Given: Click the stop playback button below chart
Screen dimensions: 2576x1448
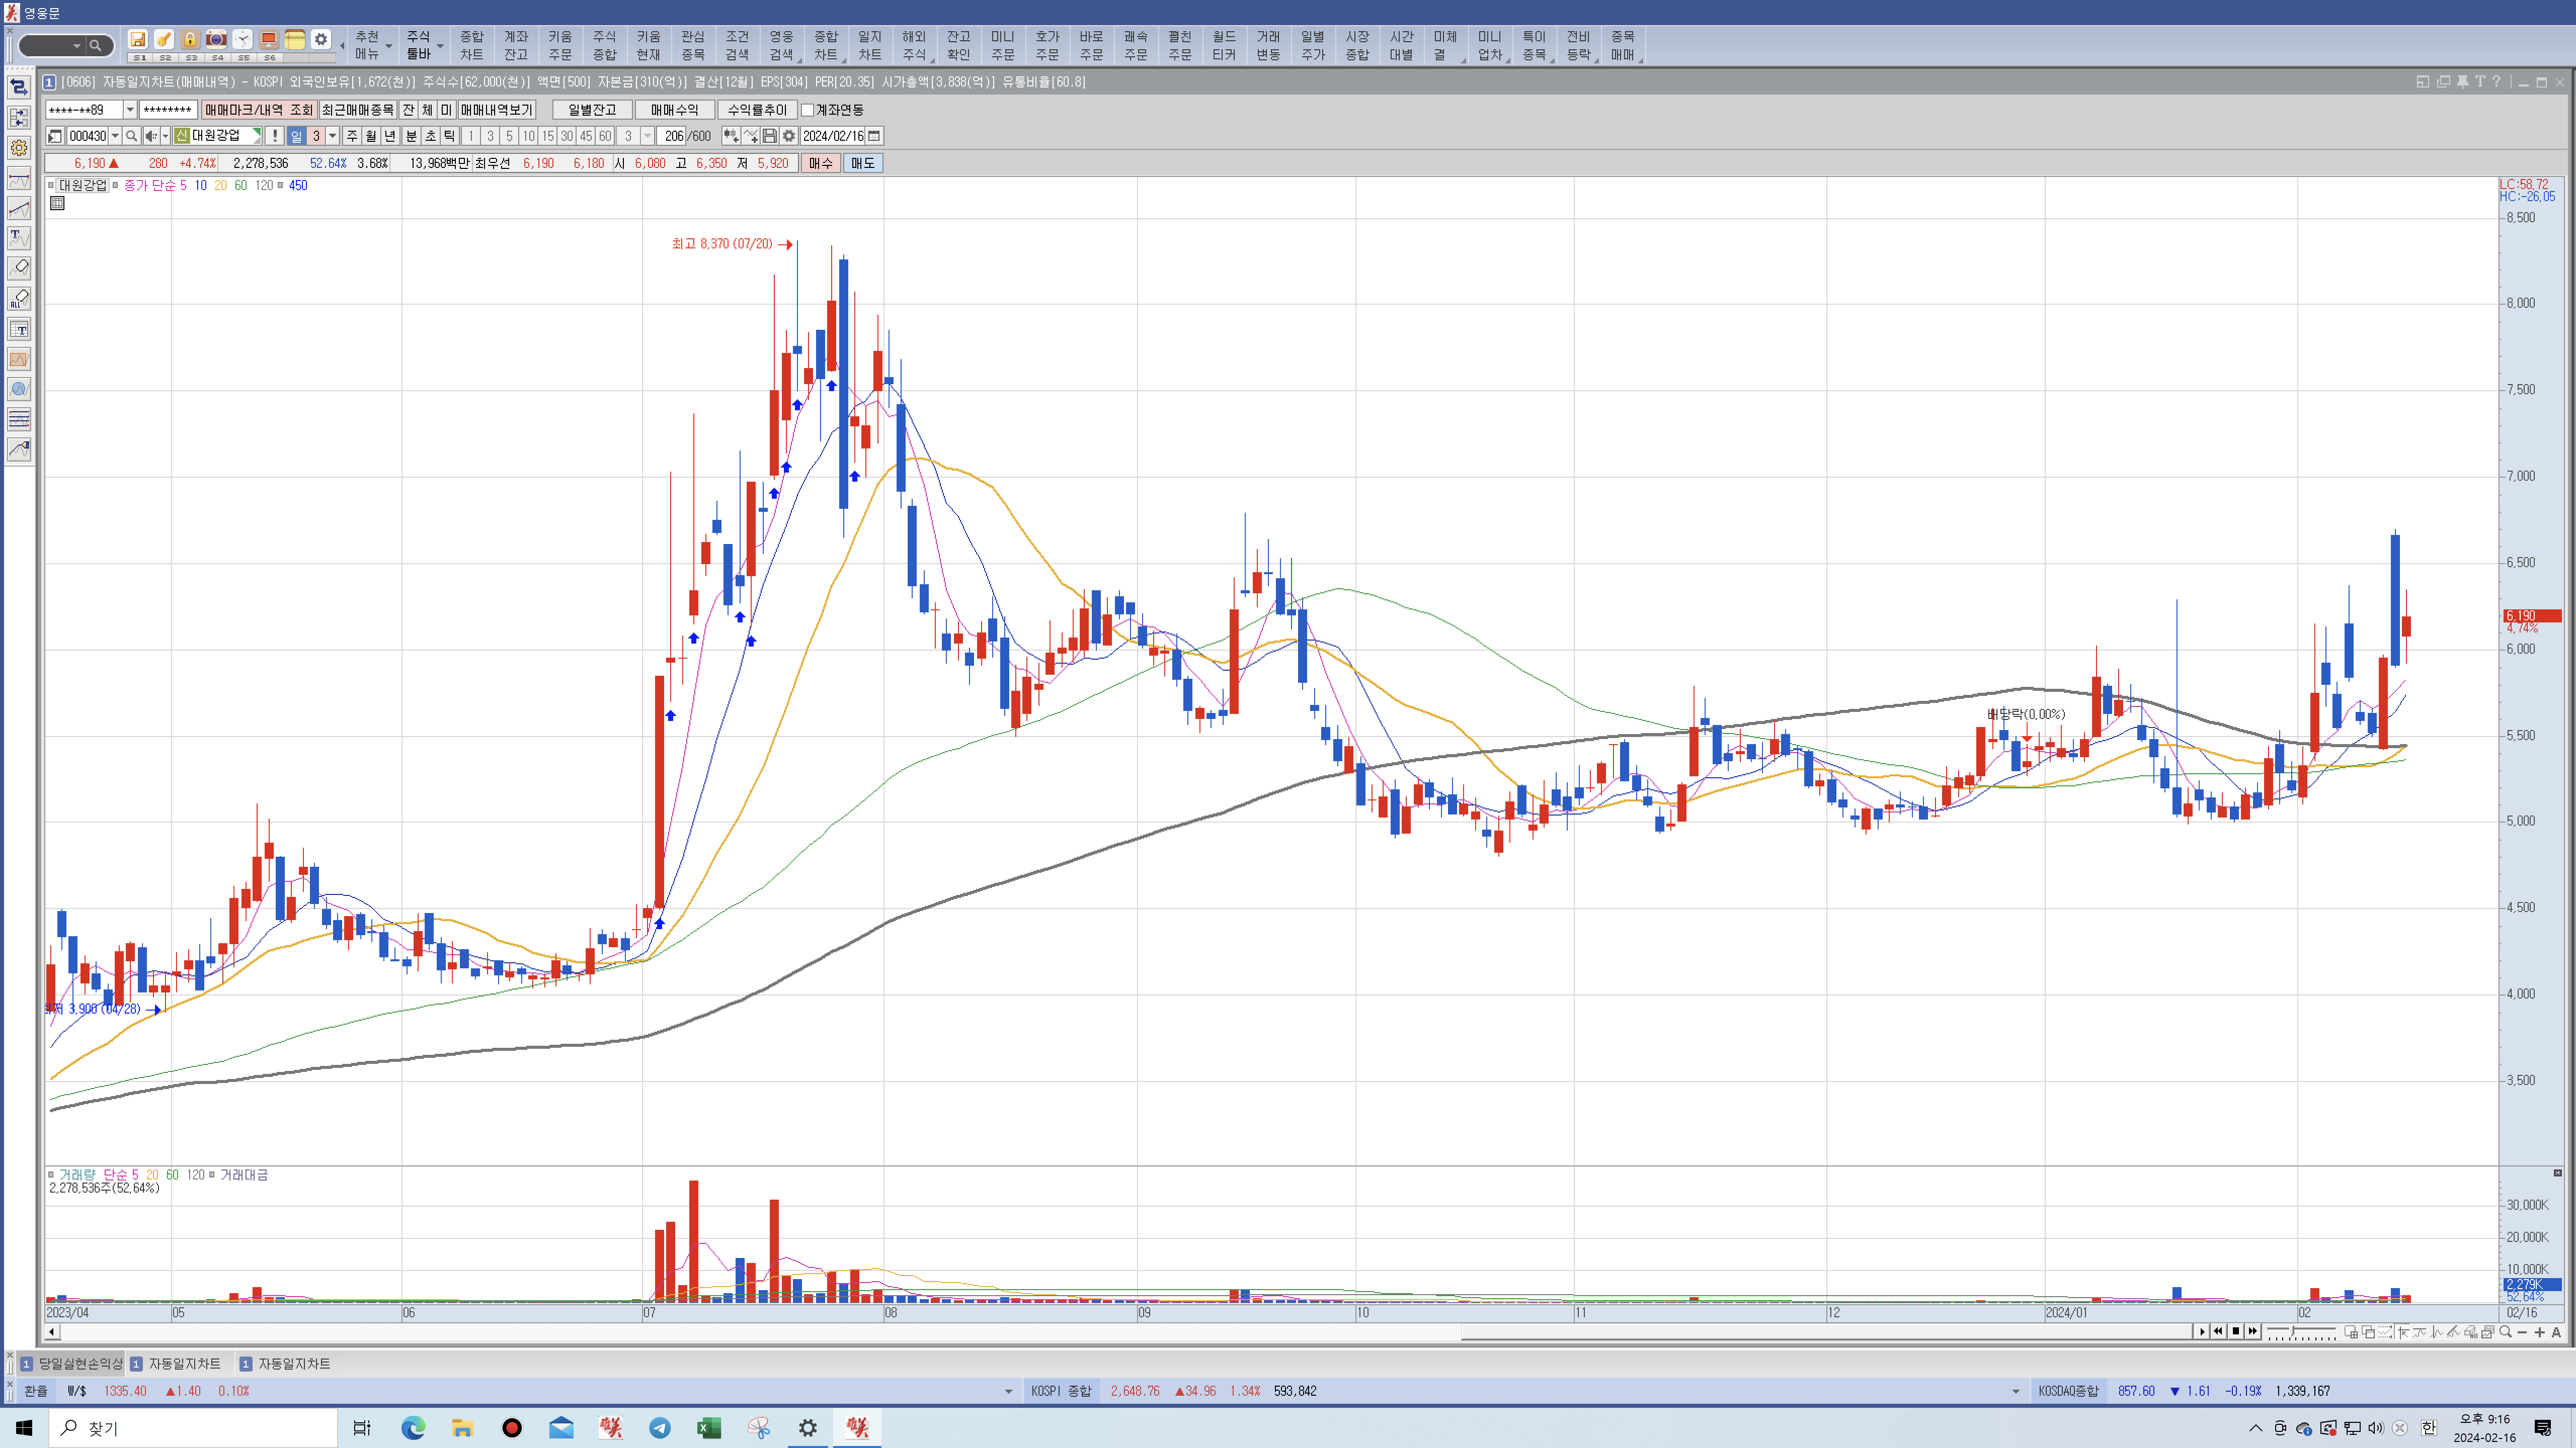Looking at the screenshot, I should point(2236,1332).
